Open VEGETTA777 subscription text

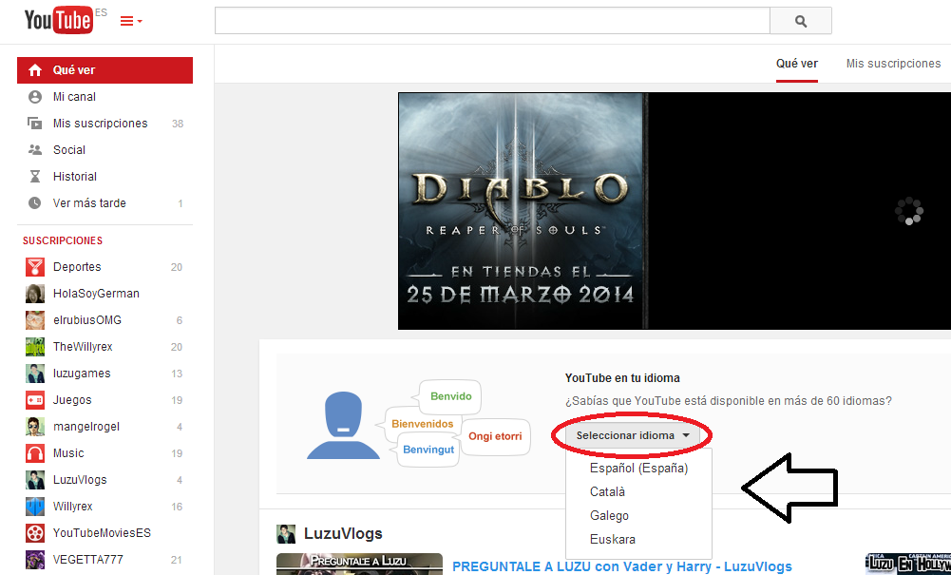[x=88, y=559]
